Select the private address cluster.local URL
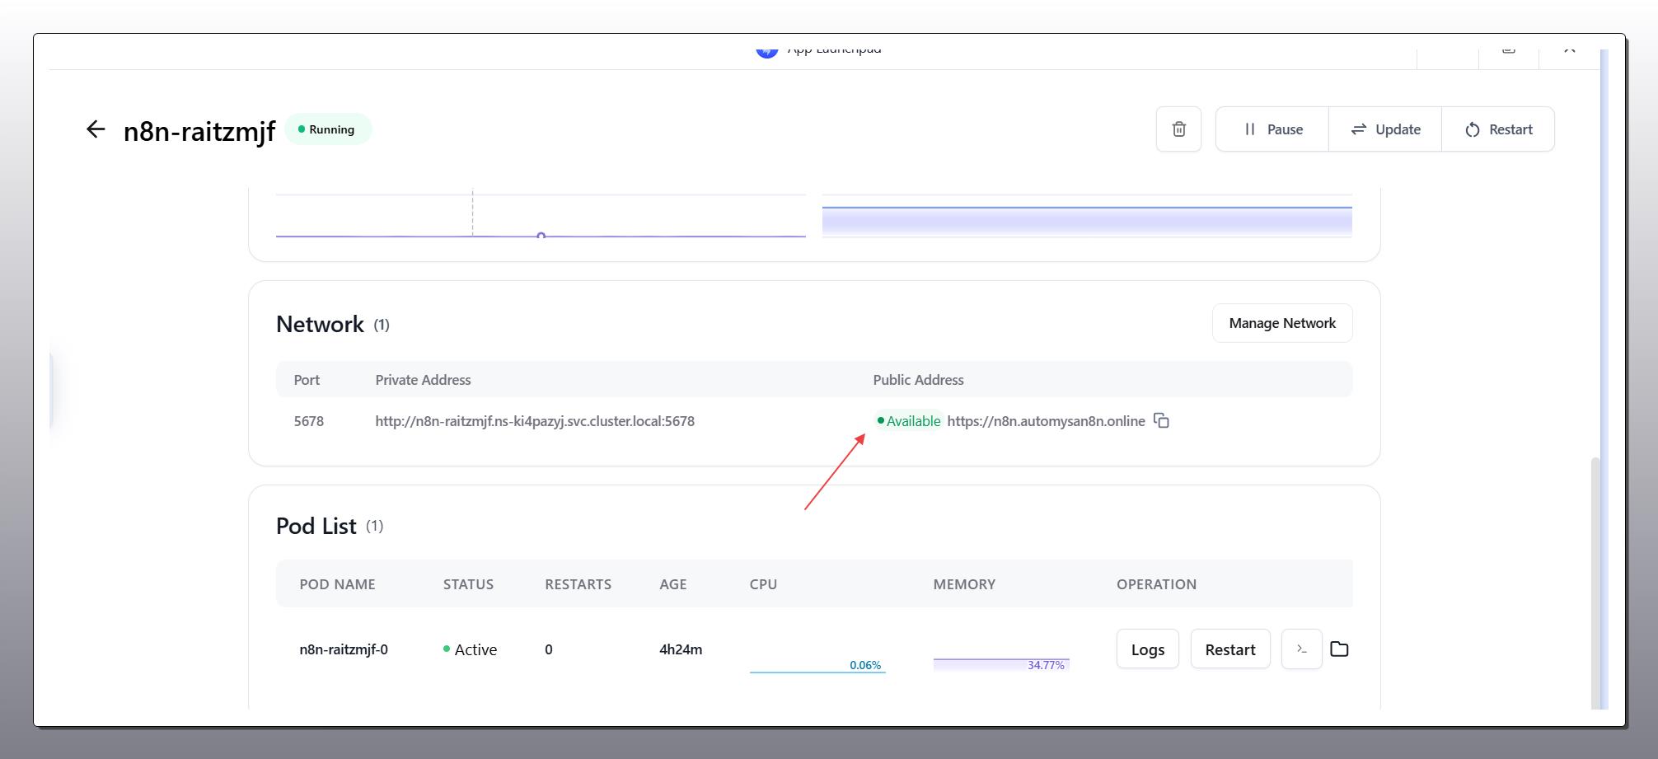This screenshot has height=759, width=1658. point(535,421)
